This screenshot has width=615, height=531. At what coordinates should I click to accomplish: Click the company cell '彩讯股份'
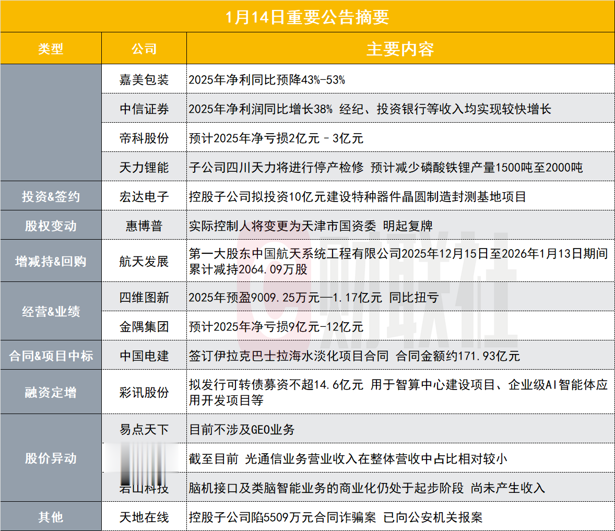pyautogui.click(x=144, y=392)
